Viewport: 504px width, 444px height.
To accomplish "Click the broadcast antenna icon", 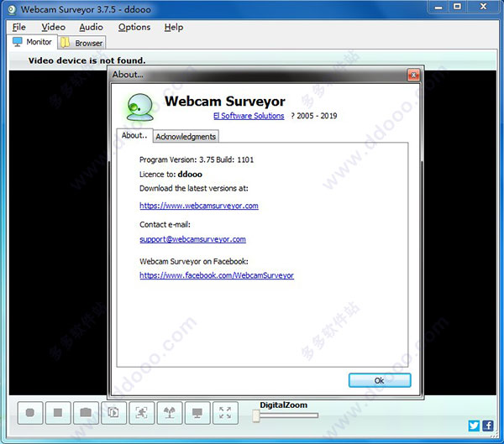I will [x=170, y=413].
